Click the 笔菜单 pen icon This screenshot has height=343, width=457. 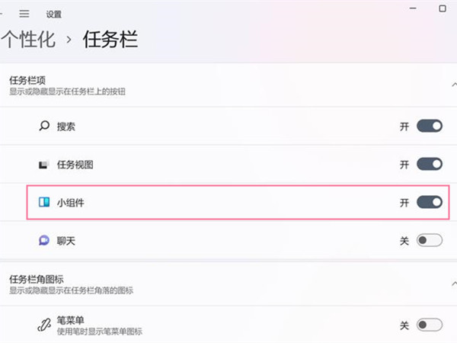coord(44,325)
